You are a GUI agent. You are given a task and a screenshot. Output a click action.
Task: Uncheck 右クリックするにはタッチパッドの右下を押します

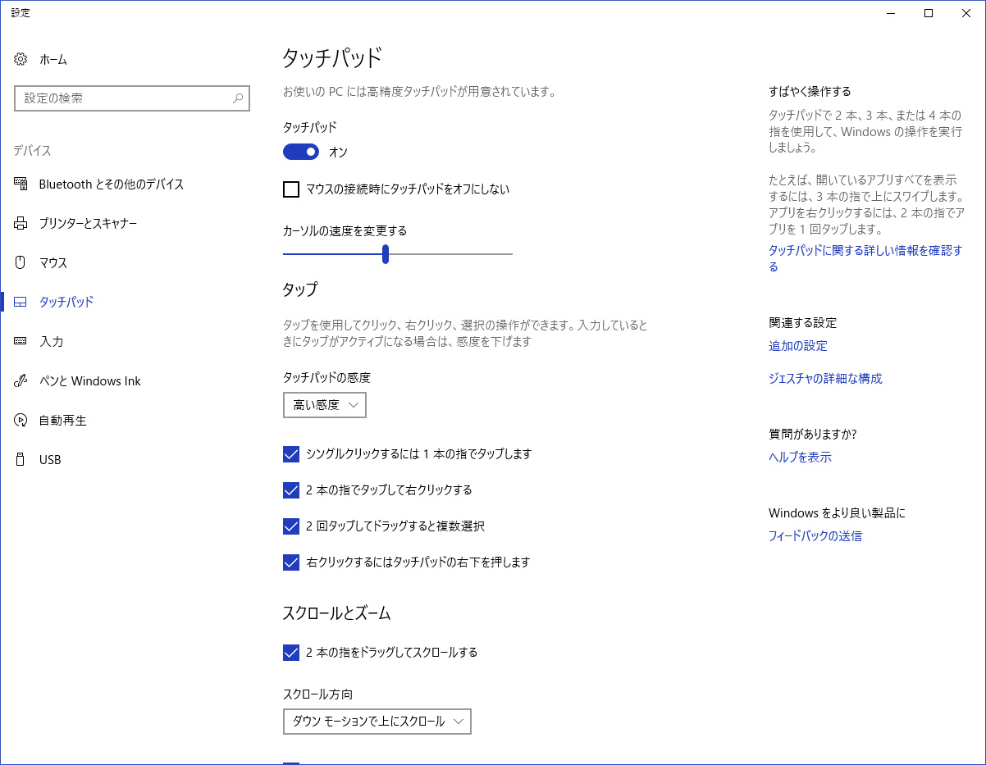(291, 562)
